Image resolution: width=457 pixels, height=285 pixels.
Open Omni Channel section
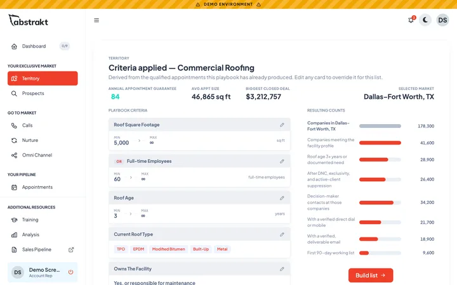pyautogui.click(x=43, y=155)
